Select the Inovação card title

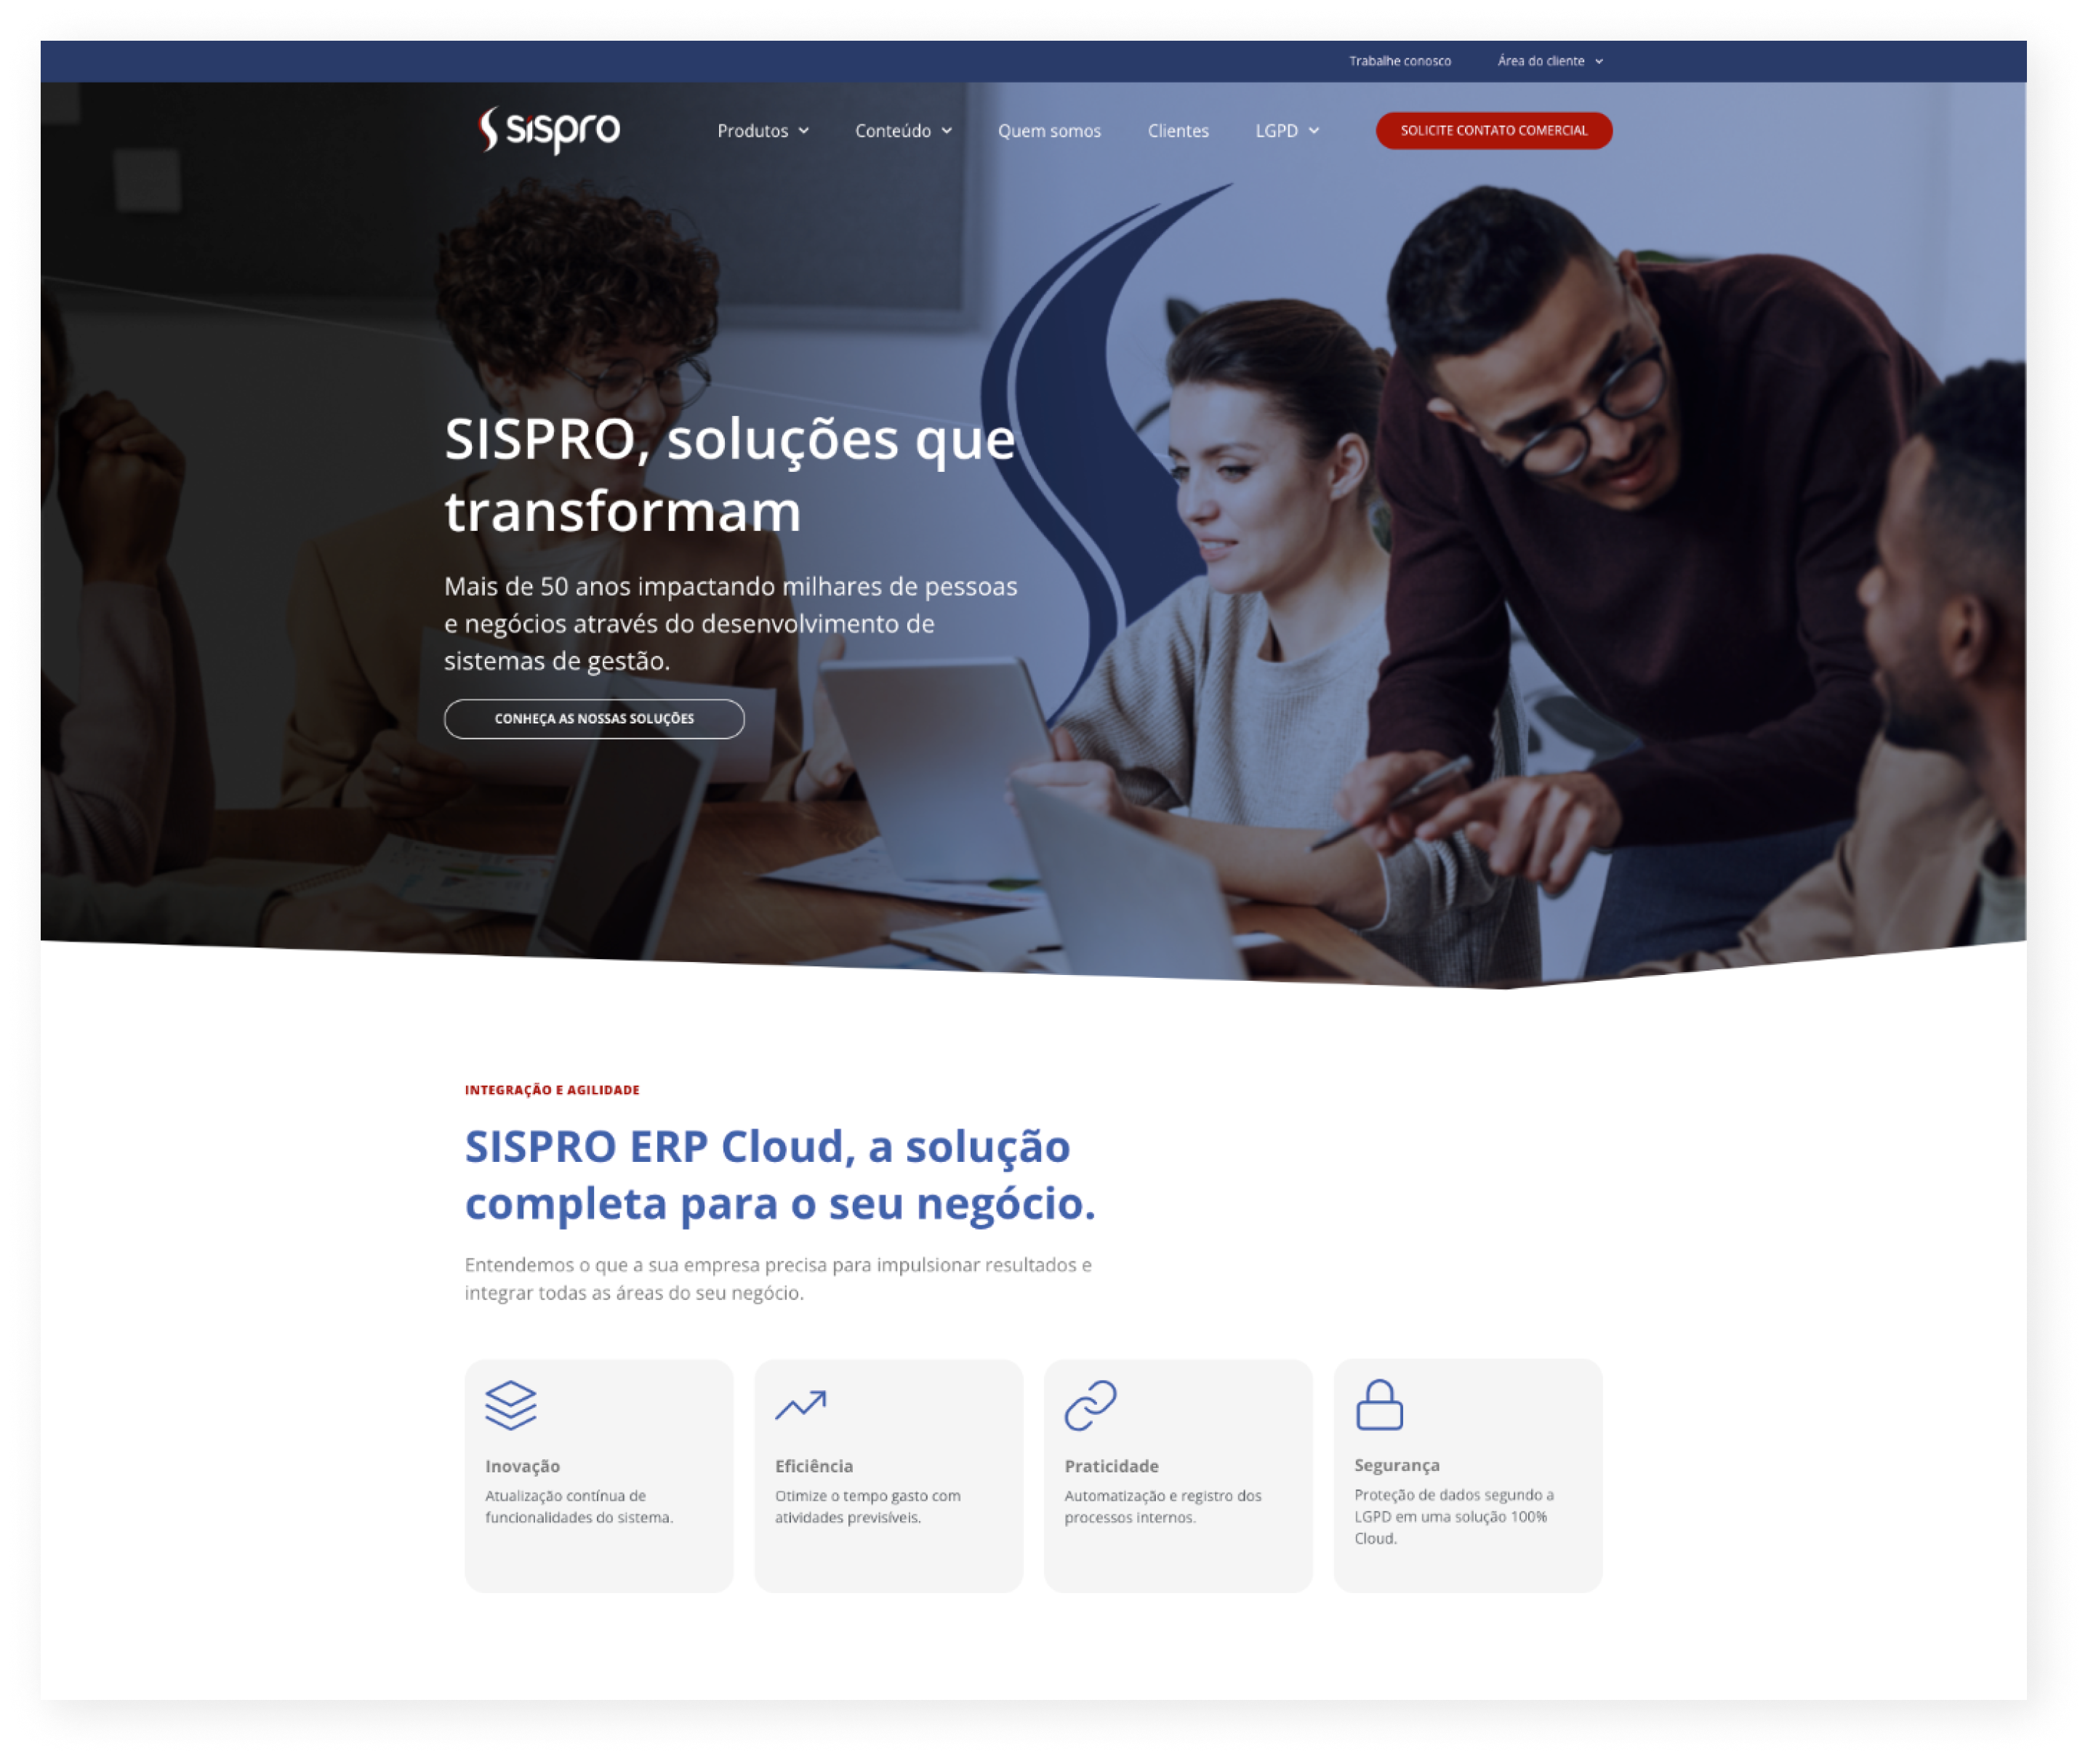[x=523, y=1466]
